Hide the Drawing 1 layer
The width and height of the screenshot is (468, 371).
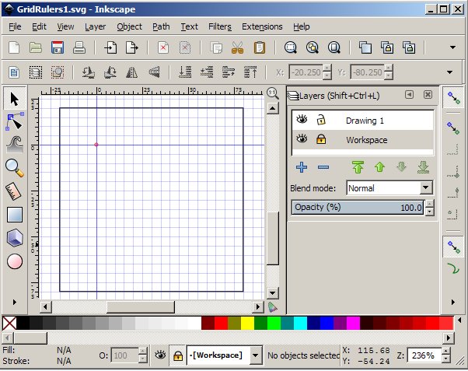pyautogui.click(x=301, y=121)
